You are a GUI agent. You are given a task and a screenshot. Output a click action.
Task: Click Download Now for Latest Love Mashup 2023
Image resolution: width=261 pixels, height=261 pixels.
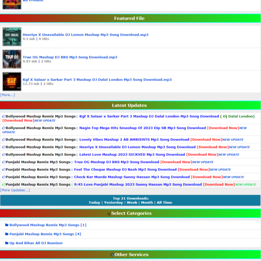[x=202, y=154]
